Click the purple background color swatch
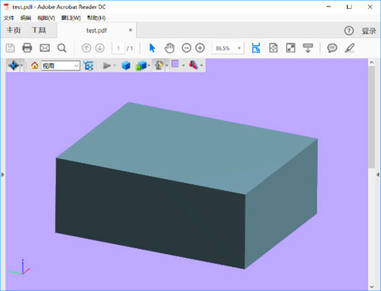Viewport: 381px width, 291px height. click(x=175, y=64)
